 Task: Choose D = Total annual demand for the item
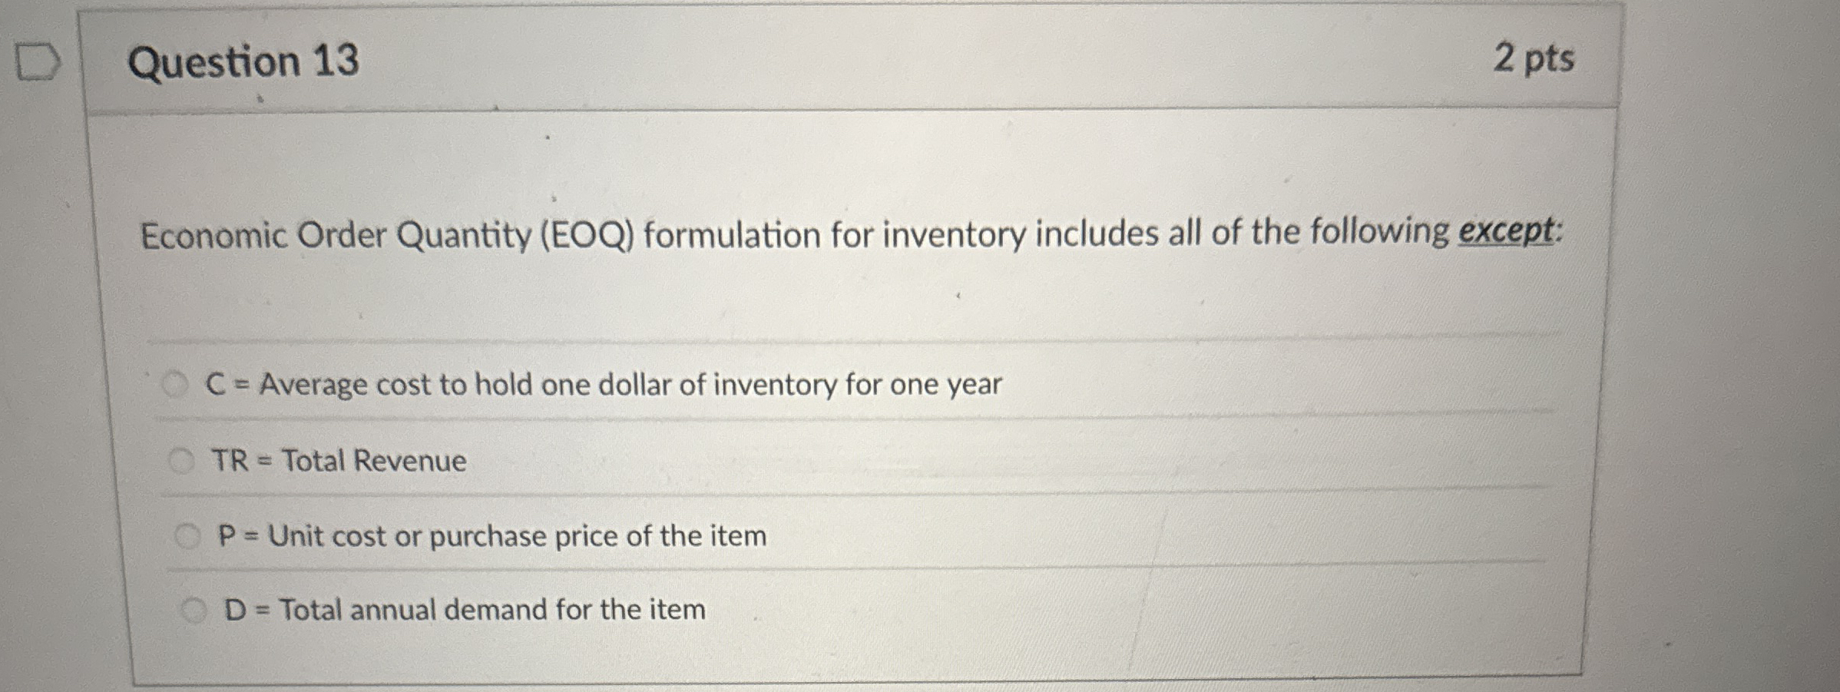[x=194, y=611]
